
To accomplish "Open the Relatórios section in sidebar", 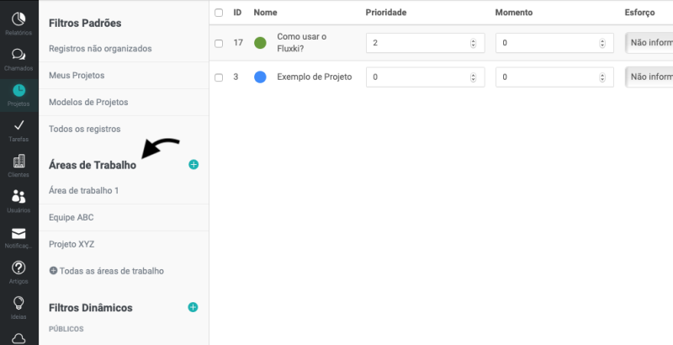I will click(19, 21).
